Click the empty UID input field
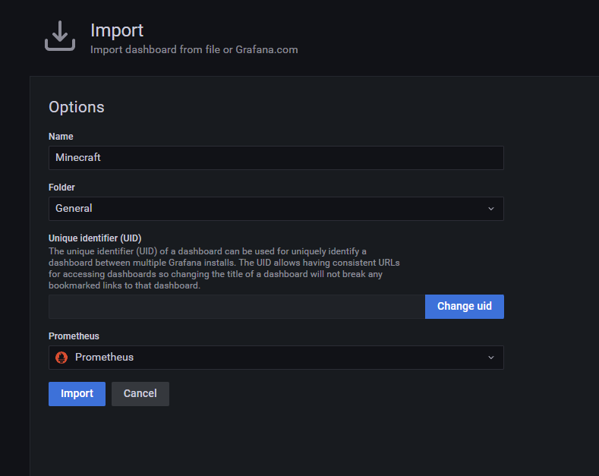The width and height of the screenshot is (599, 476). [x=236, y=307]
